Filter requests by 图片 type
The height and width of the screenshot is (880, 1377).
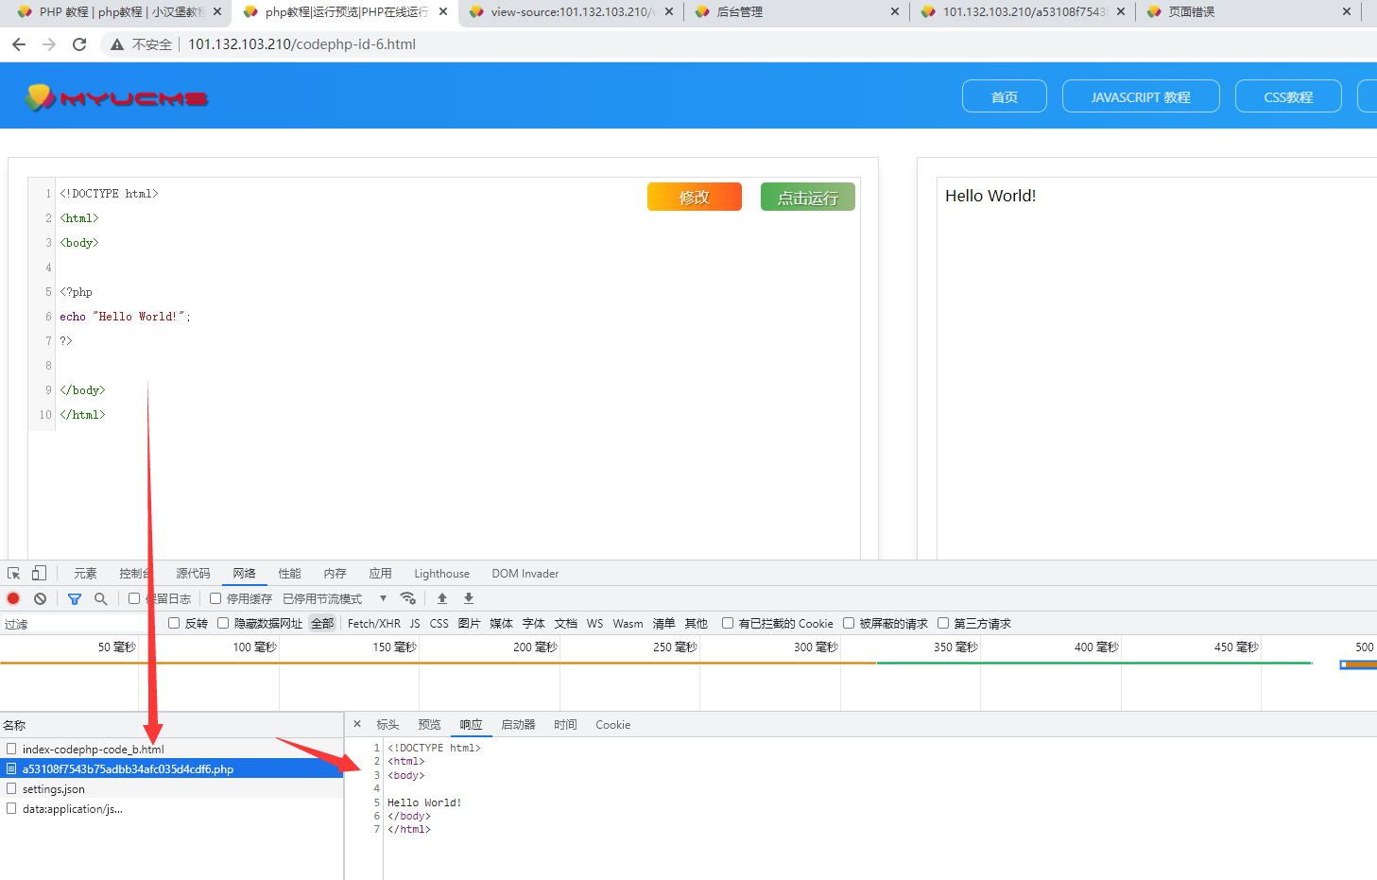tap(469, 623)
